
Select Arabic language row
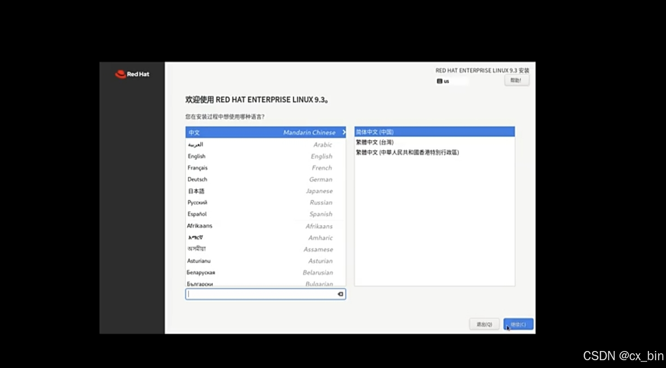pos(266,144)
